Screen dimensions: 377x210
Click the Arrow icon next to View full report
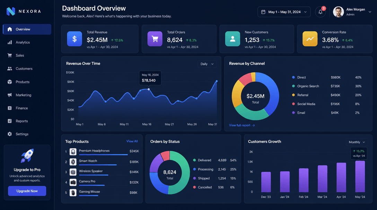(x=253, y=125)
